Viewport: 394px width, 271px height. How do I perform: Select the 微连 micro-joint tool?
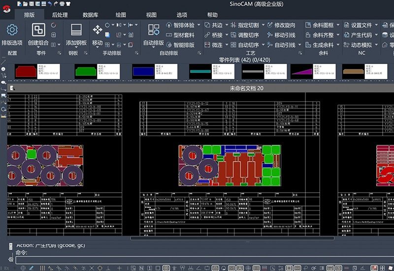tap(214, 45)
